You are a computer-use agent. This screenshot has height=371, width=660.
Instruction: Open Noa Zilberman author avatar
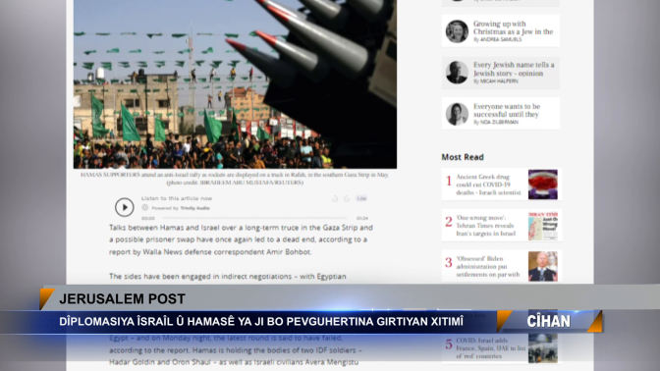pos(457,114)
